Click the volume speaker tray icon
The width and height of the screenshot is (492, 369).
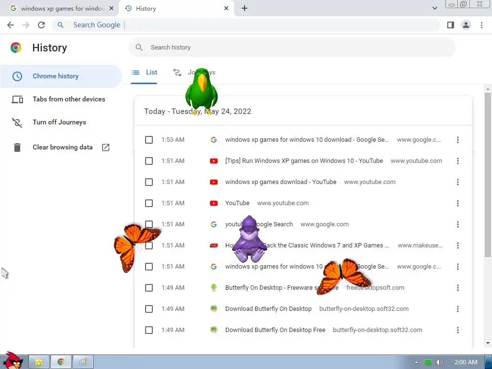pos(440,362)
